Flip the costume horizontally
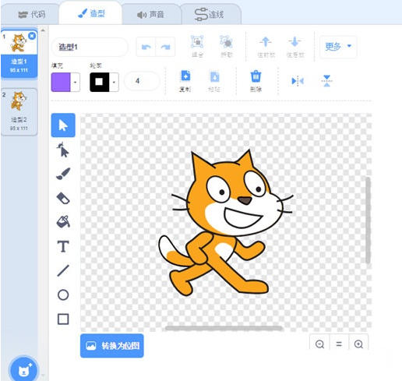This screenshot has height=381, width=402. tap(298, 81)
